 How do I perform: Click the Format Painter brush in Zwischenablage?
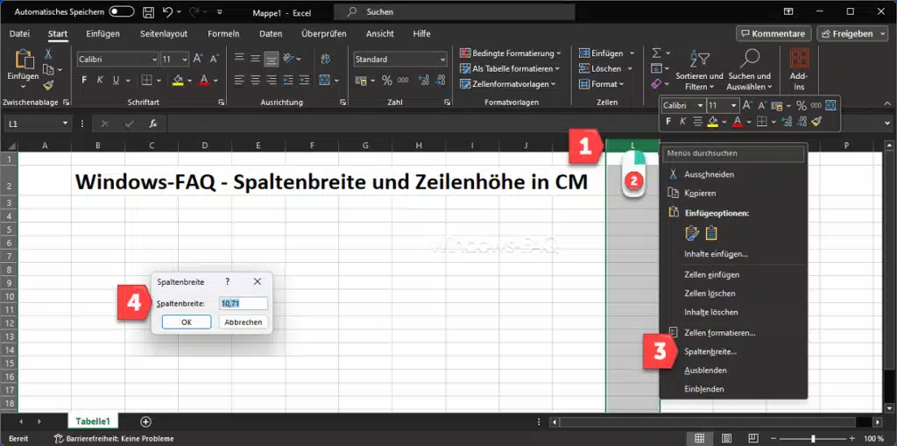coord(48,85)
